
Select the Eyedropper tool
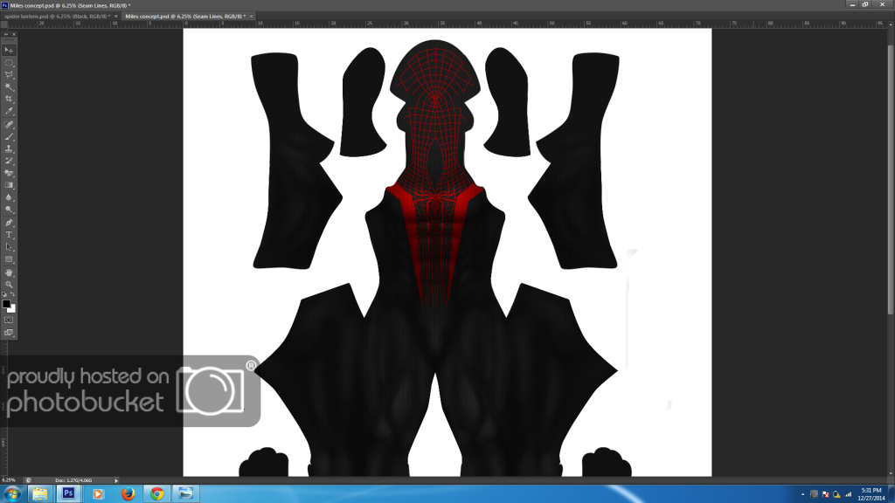pyautogui.click(x=9, y=111)
